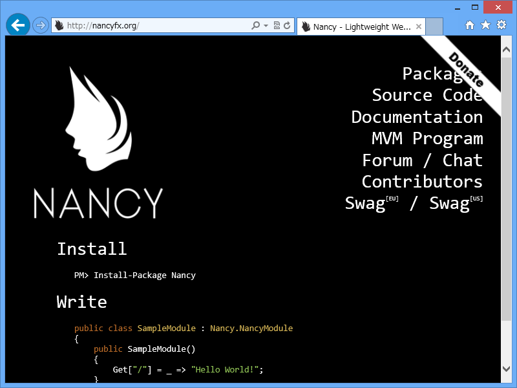Image resolution: width=517 pixels, height=388 pixels.
Task: Minimize the browser window
Action: click(458, 8)
